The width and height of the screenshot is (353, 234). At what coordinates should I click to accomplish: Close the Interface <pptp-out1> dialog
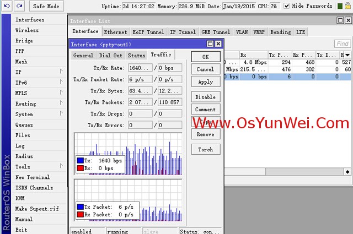click(x=218, y=44)
